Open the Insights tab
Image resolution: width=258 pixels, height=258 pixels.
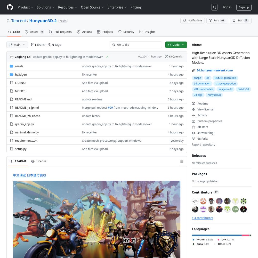click(147, 32)
